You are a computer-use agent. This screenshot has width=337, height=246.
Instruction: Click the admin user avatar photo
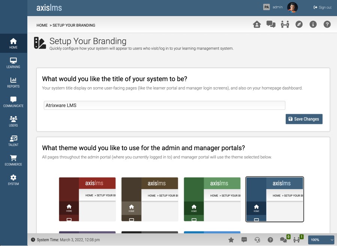click(292, 7)
